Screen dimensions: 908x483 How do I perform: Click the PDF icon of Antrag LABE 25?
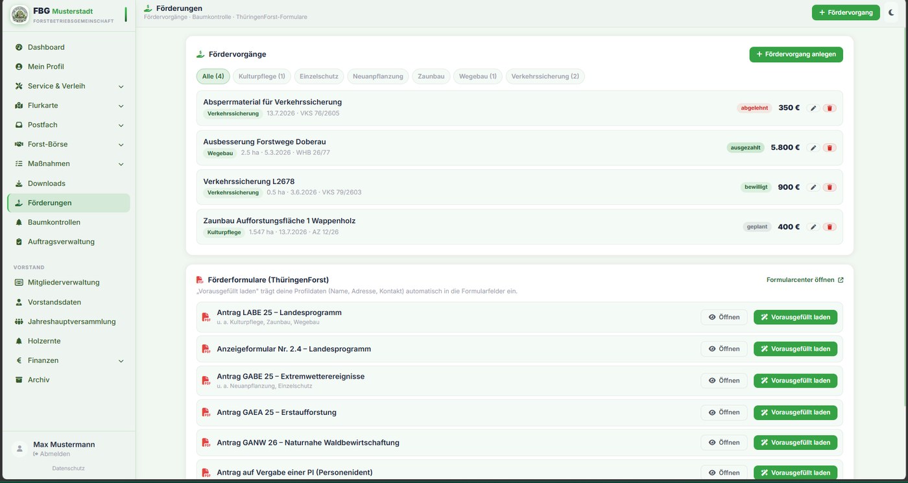click(x=206, y=317)
